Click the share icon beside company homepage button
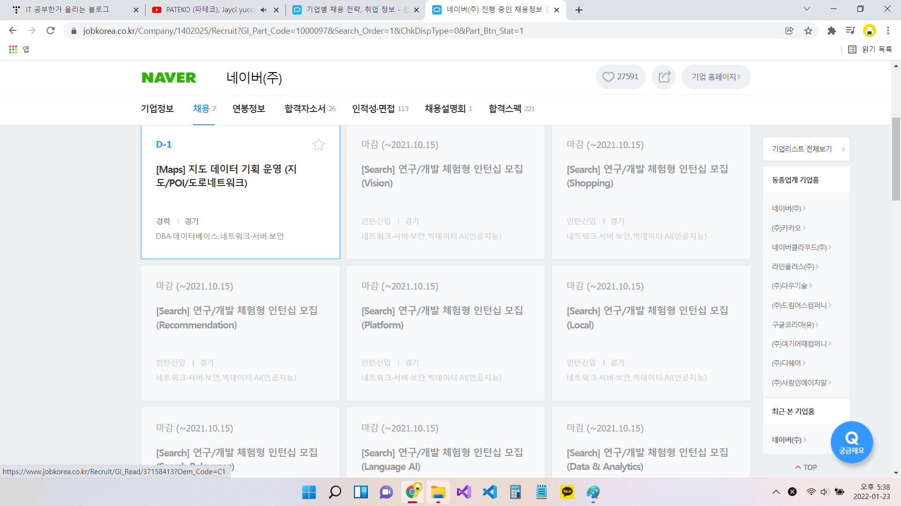 coord(664,77)
